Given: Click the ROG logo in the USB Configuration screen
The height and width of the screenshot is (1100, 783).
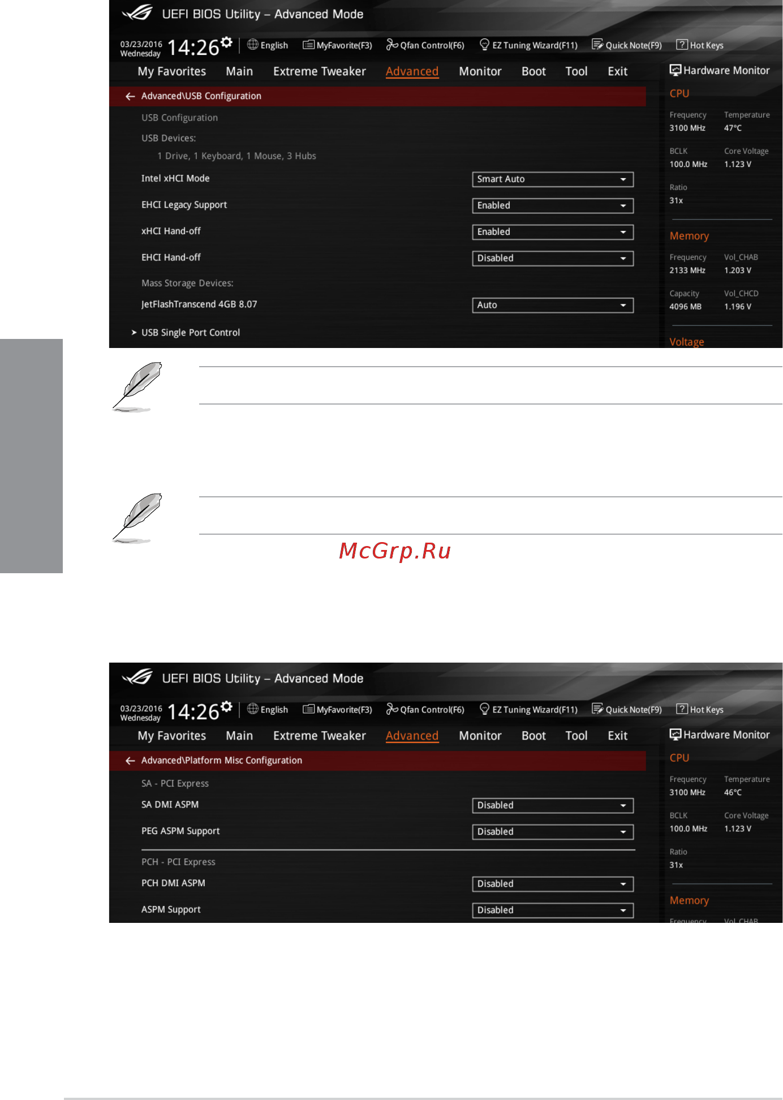Looking at the screenshot, I should tap(137, 12).
